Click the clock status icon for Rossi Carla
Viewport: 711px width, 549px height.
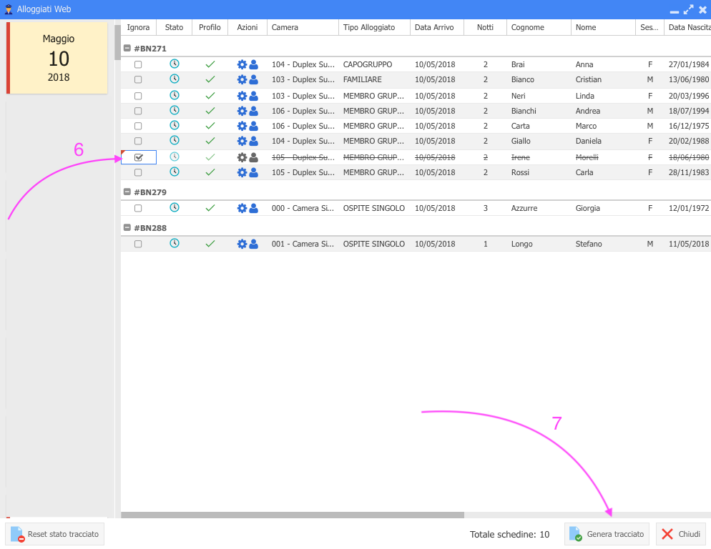click(174, 172)
